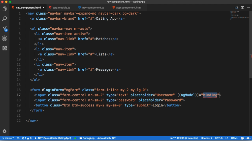Click the green flame icon in status bar
The width and height of the screenshot is (252, 141).
pyautogui.click(x=75, y=138)
